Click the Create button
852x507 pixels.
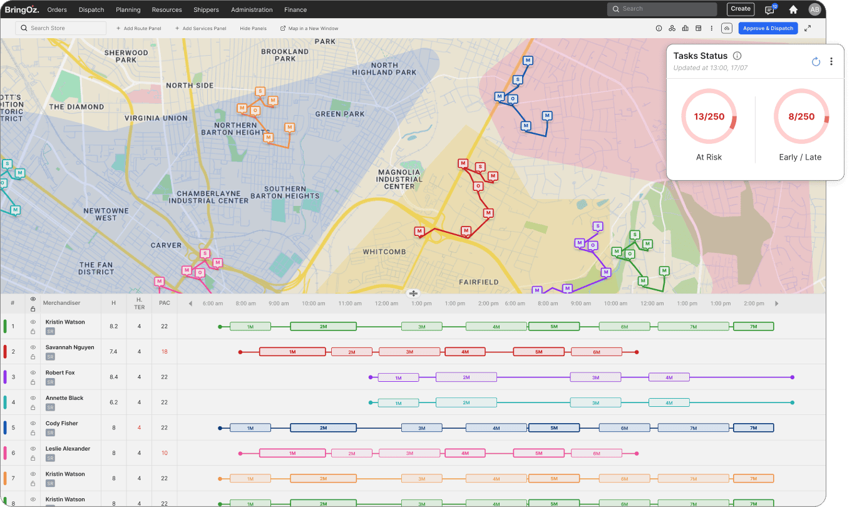(741, 9)
